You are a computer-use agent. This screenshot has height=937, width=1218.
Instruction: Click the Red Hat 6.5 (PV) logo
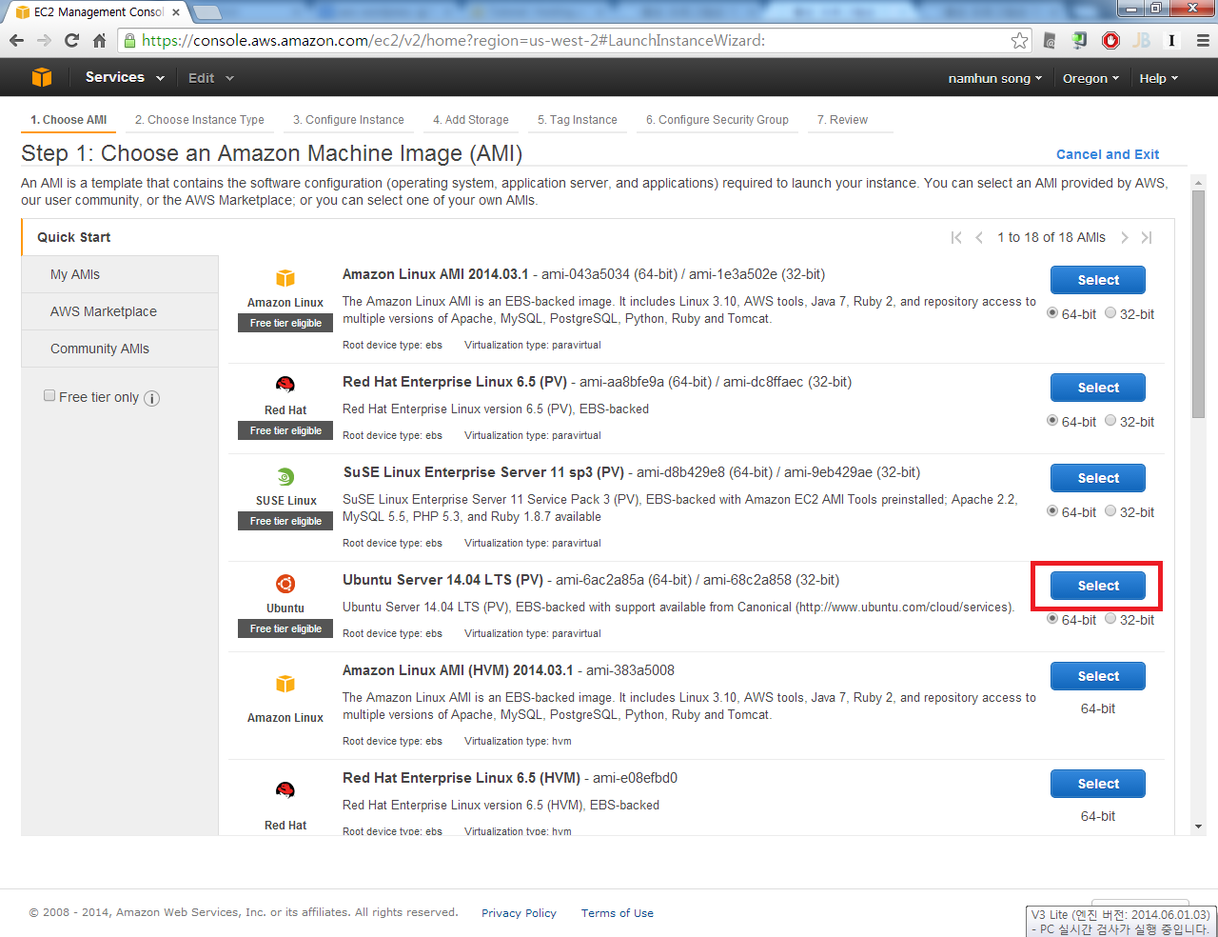point(285,385)
